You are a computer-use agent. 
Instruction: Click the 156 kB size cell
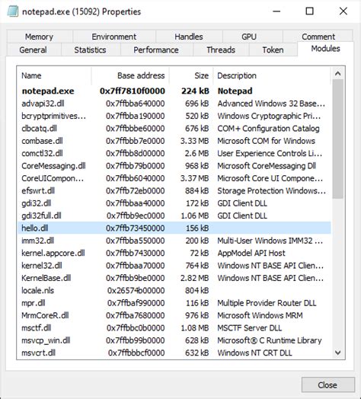pos(197,228)
